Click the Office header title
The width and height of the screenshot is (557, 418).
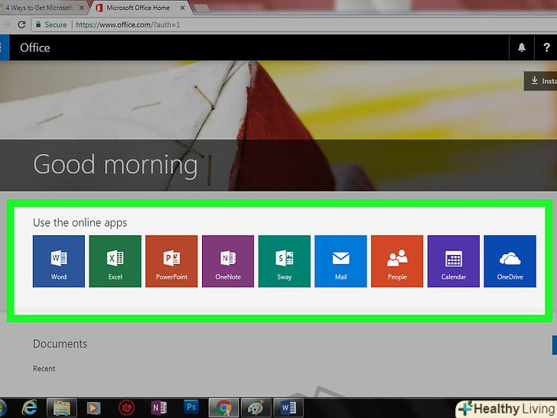point(35,47)
